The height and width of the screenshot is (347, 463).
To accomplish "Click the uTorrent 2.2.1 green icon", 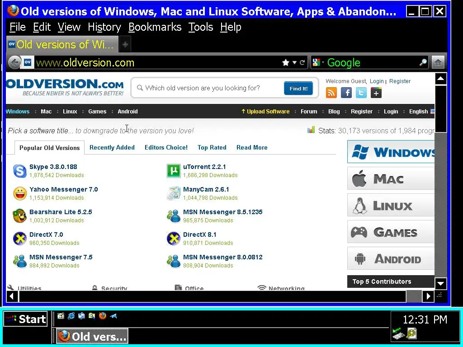I will click(x=173, y=171).
